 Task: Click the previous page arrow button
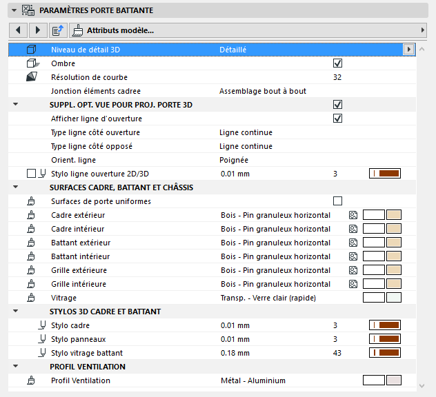pyautogui.click(x=17, y=30)
